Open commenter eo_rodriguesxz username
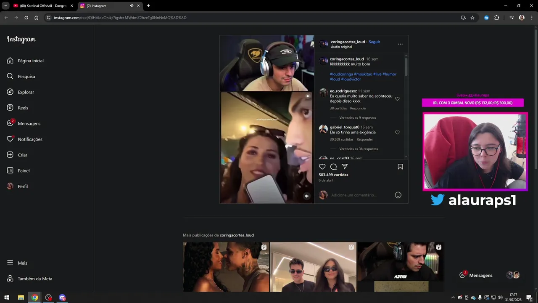 coord(343,91)
